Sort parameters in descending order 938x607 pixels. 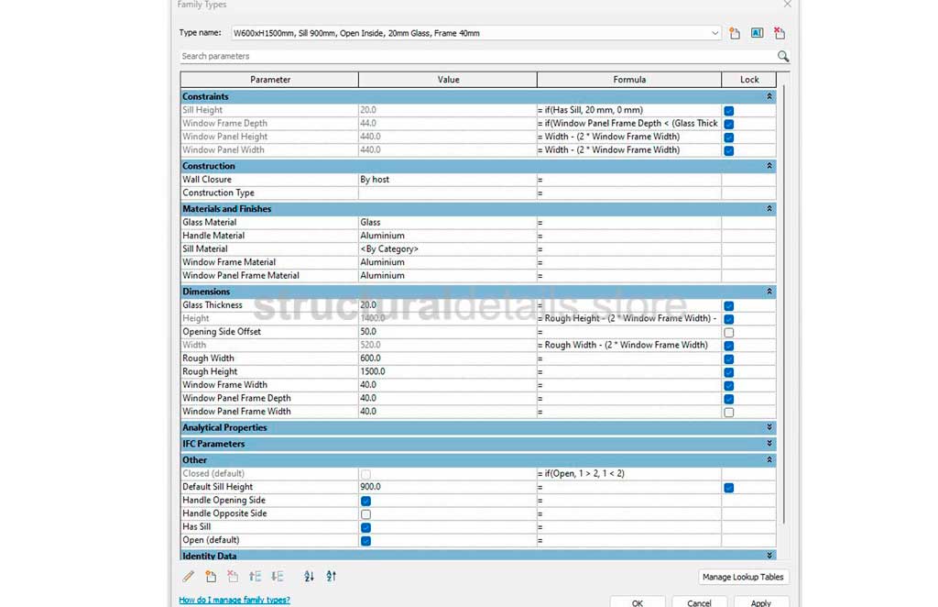click(x=332, y=577)
